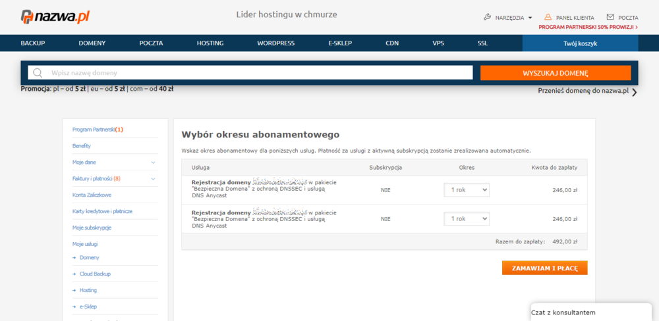Open the HOSTING menu
Image resolution: width=659 pixels, height=321 pixels.
coord(210,43)
